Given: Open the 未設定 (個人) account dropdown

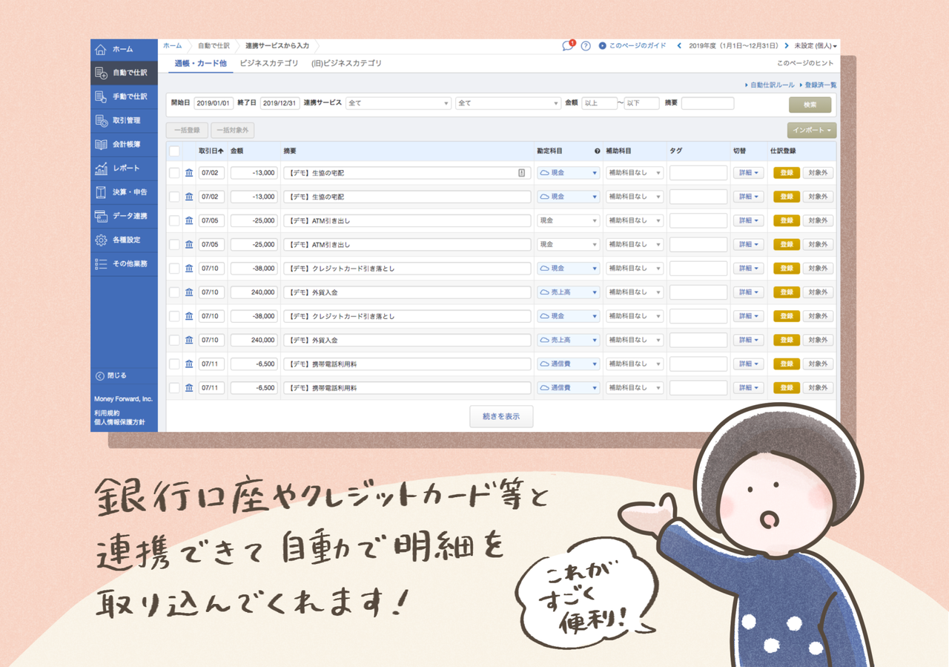Looking at the screenshot, I should point(815,46).
